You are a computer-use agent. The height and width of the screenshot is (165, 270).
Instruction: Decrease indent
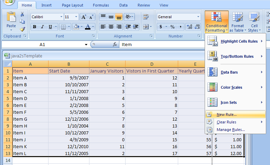[128, 27]
